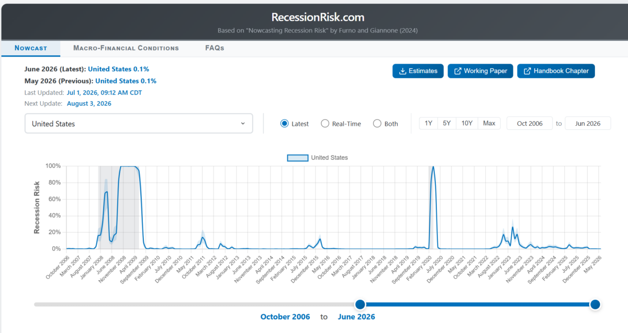Screen dimensions: 628x333
Task: Set range to 10Y
Action: click(467, 123)
